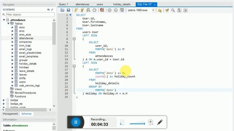Save snippet star icon
234x131 pixels.
pyautogui.click(x=160, y=10)
